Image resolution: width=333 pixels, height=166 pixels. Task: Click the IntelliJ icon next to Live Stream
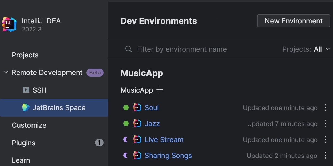coord(137,139)
